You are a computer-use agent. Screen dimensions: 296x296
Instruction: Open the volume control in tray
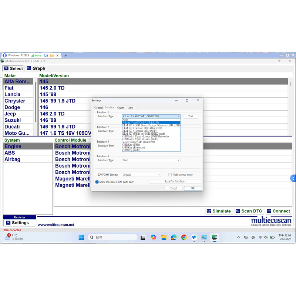pos(266,237)
